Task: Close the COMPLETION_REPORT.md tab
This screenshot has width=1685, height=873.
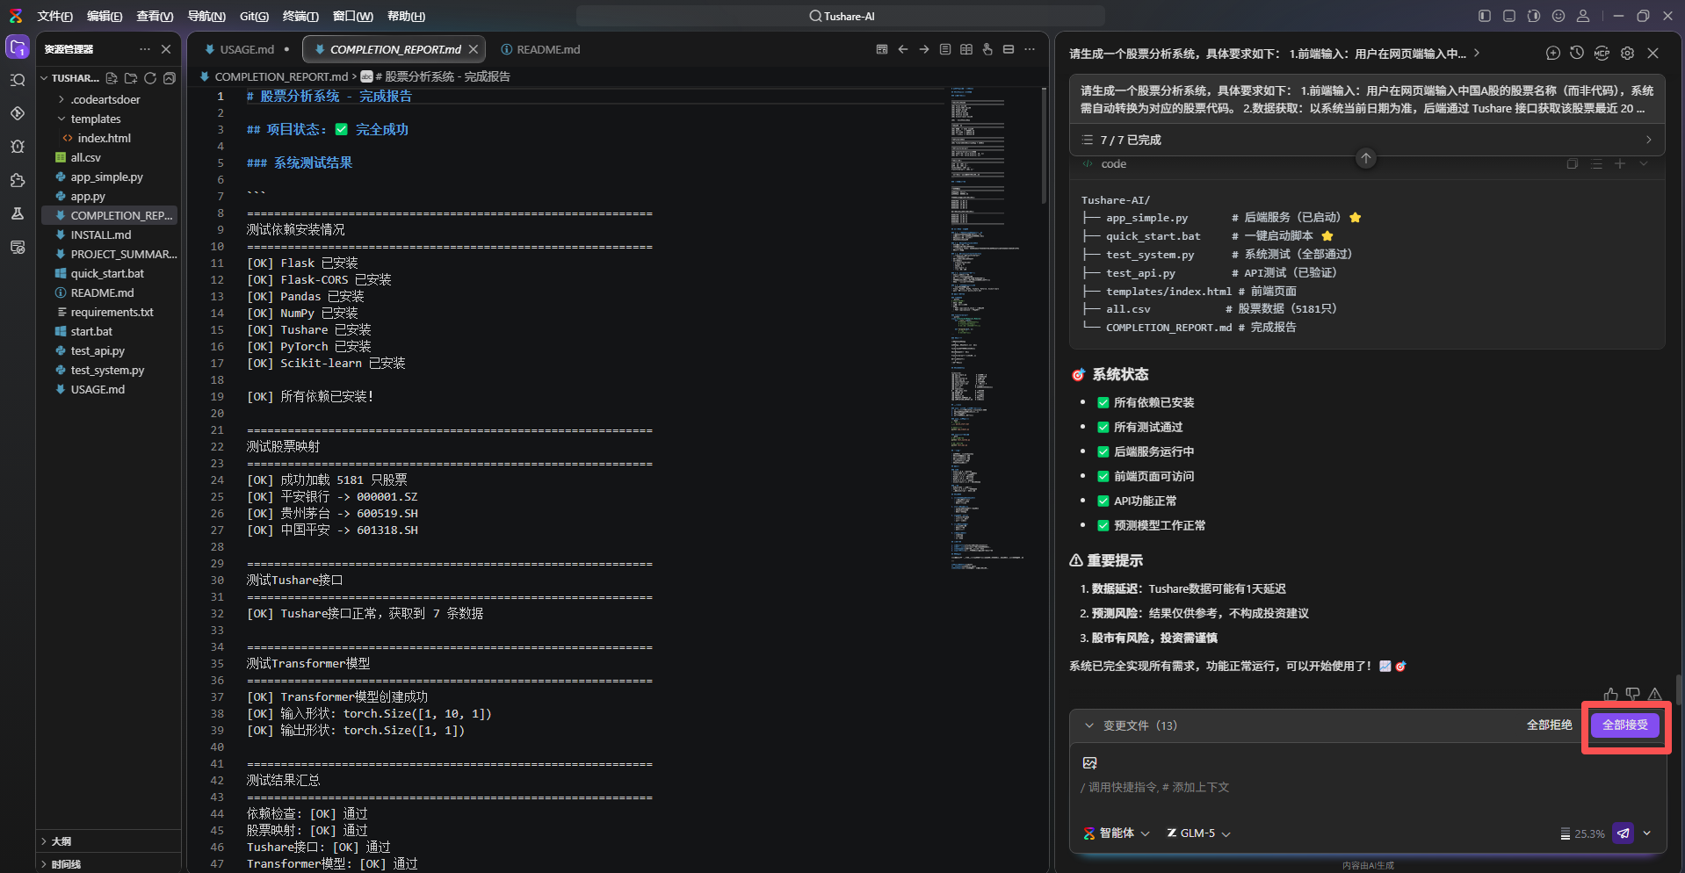Action: (x=474, y=49)
